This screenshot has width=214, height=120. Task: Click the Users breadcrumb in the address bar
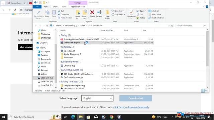pos(83,26)
